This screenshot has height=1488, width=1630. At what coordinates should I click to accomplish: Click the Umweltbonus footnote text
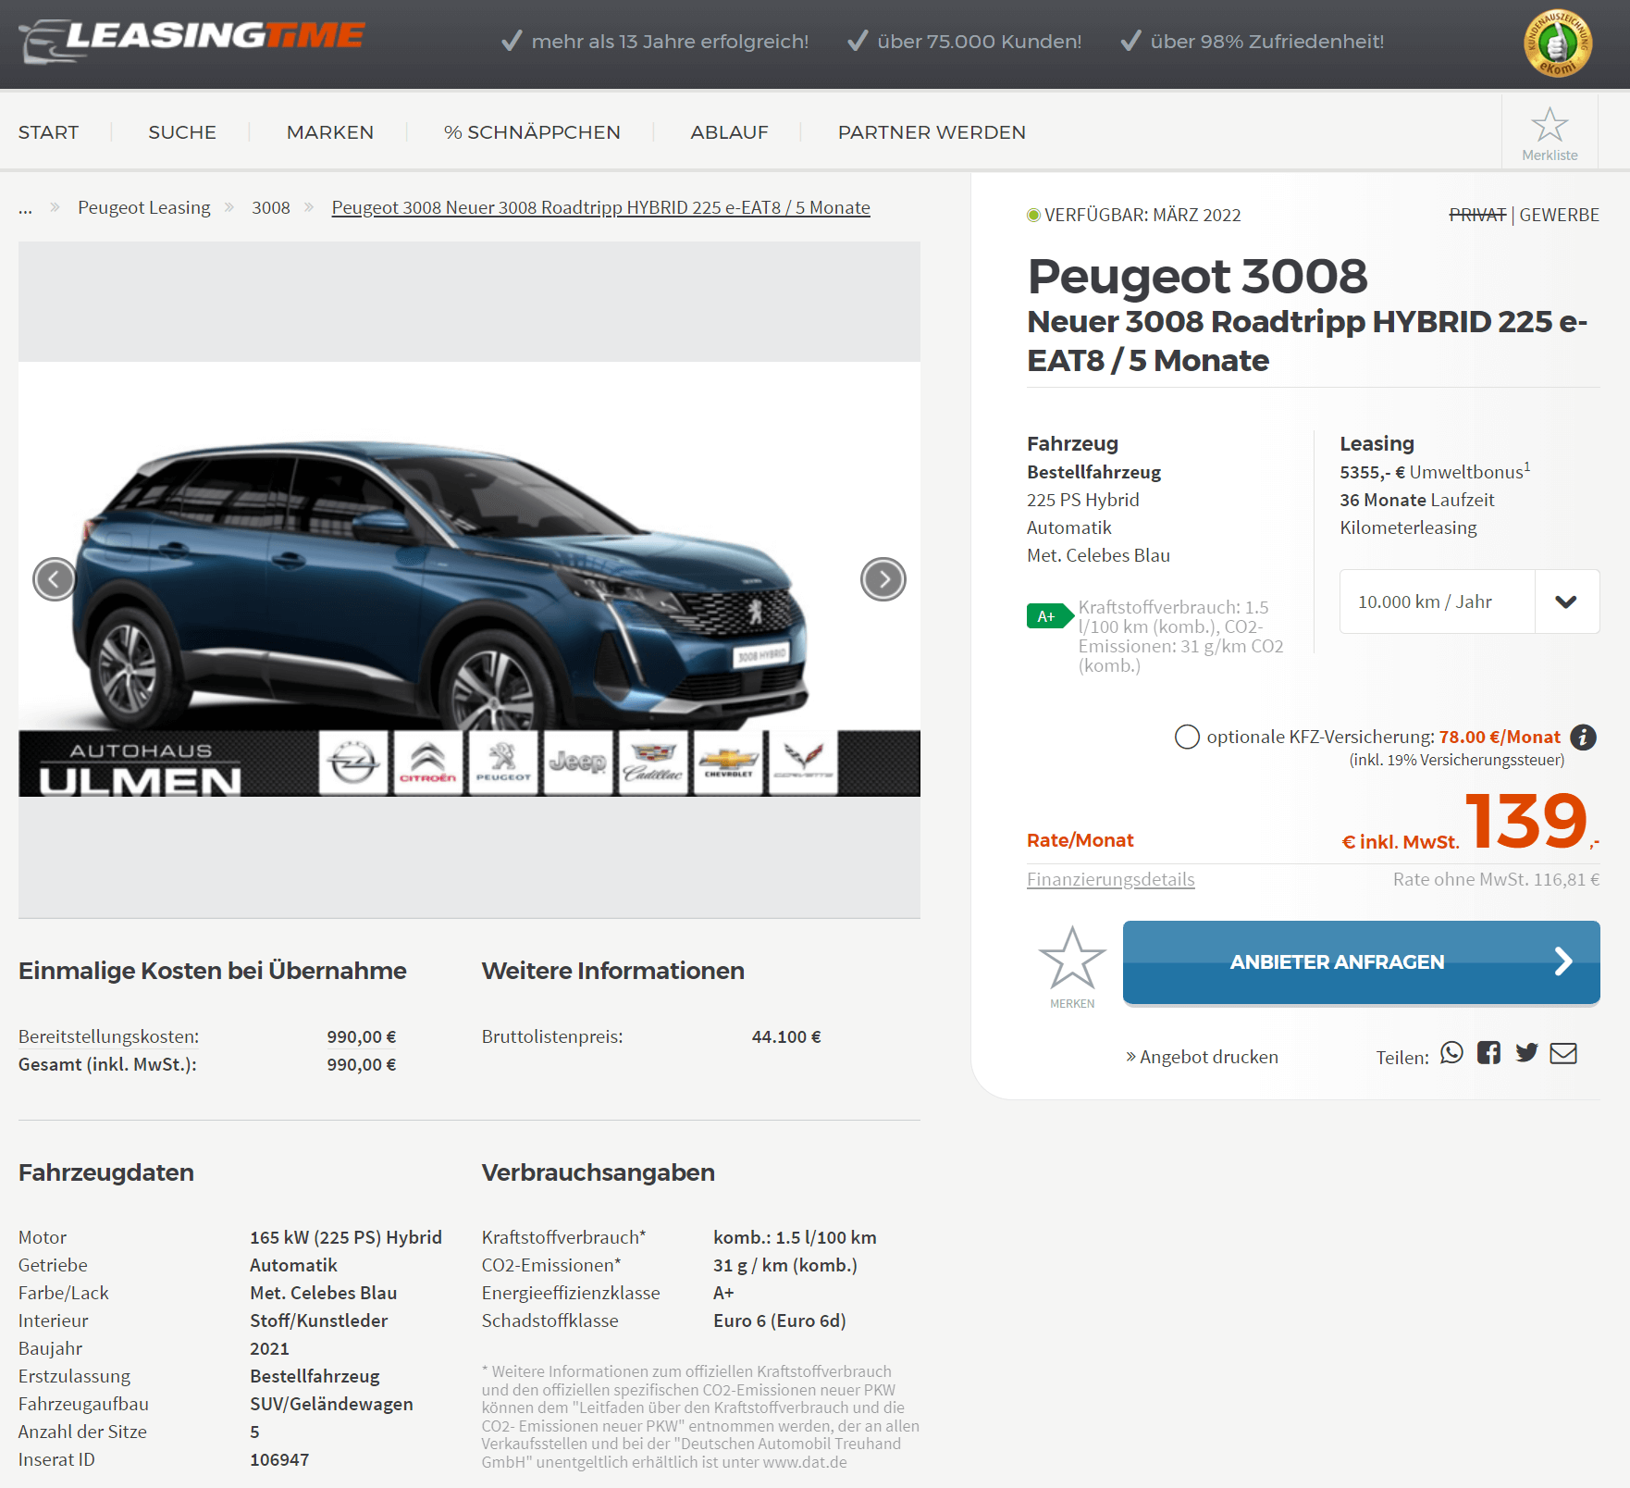(1435, 471)
